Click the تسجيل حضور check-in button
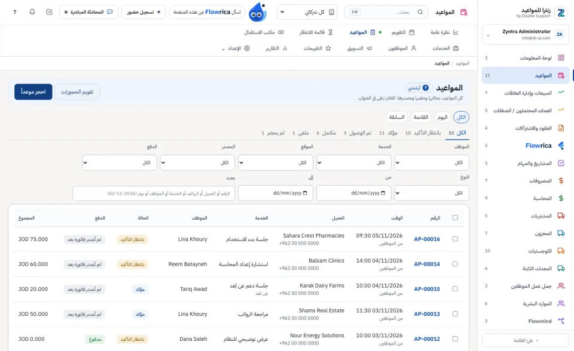Viewport: 574px width, 351px height. coord(143,12)
